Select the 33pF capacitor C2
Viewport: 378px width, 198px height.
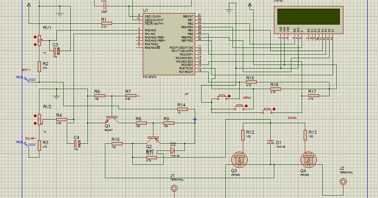coord(104,6)
